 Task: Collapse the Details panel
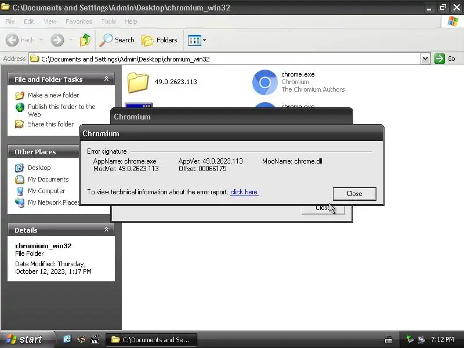pyautogui.click(x=106, y=230)
